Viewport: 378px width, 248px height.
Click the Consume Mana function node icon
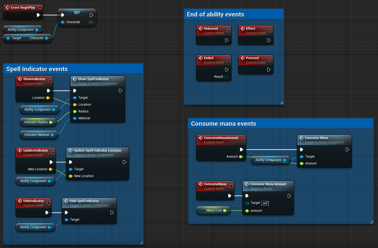tap(302, 138)
